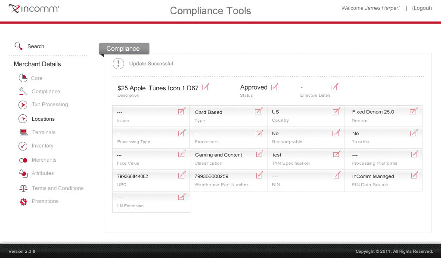Click edit icon for Taxable
The height and width of the screenshot is (258, 441).
pyautogui.click(x=414, y=133)
